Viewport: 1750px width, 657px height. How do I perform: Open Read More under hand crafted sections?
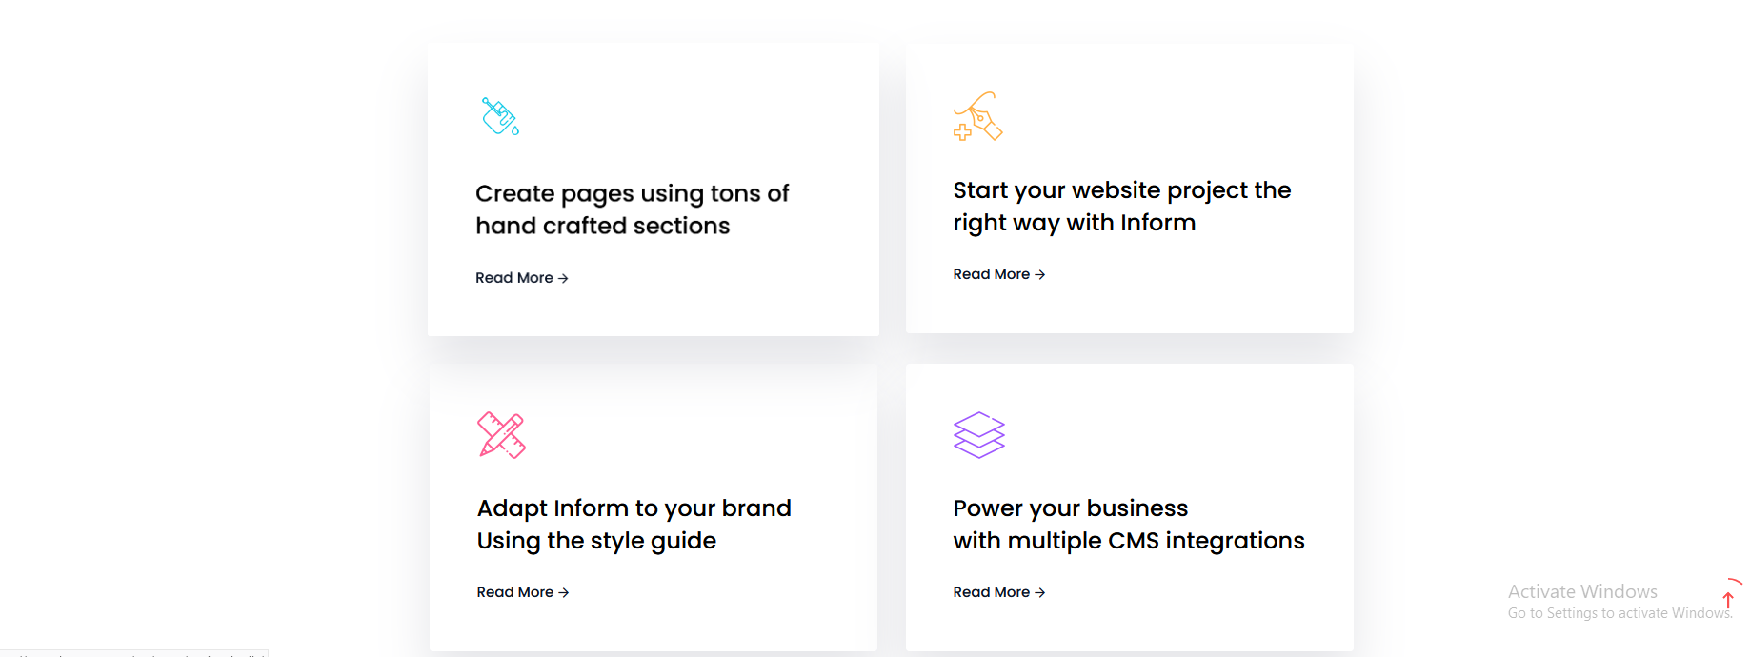point(522,278)
